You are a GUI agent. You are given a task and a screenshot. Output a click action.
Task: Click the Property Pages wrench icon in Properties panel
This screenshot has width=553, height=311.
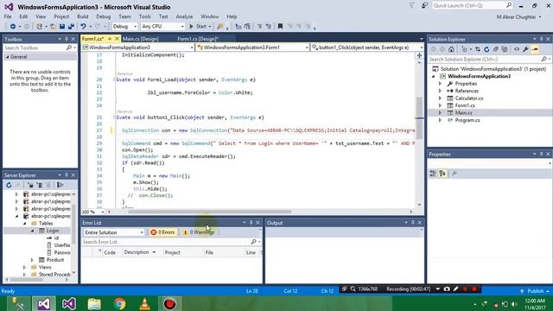click(x=454, y=174)
